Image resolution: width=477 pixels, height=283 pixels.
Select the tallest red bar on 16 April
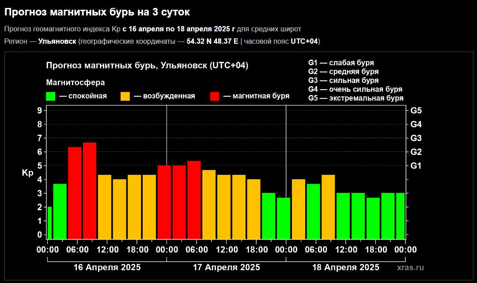[90, 190]
